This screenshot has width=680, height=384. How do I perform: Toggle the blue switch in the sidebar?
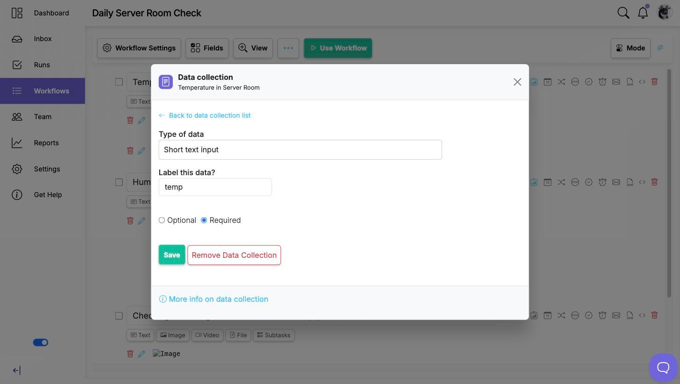41,342
